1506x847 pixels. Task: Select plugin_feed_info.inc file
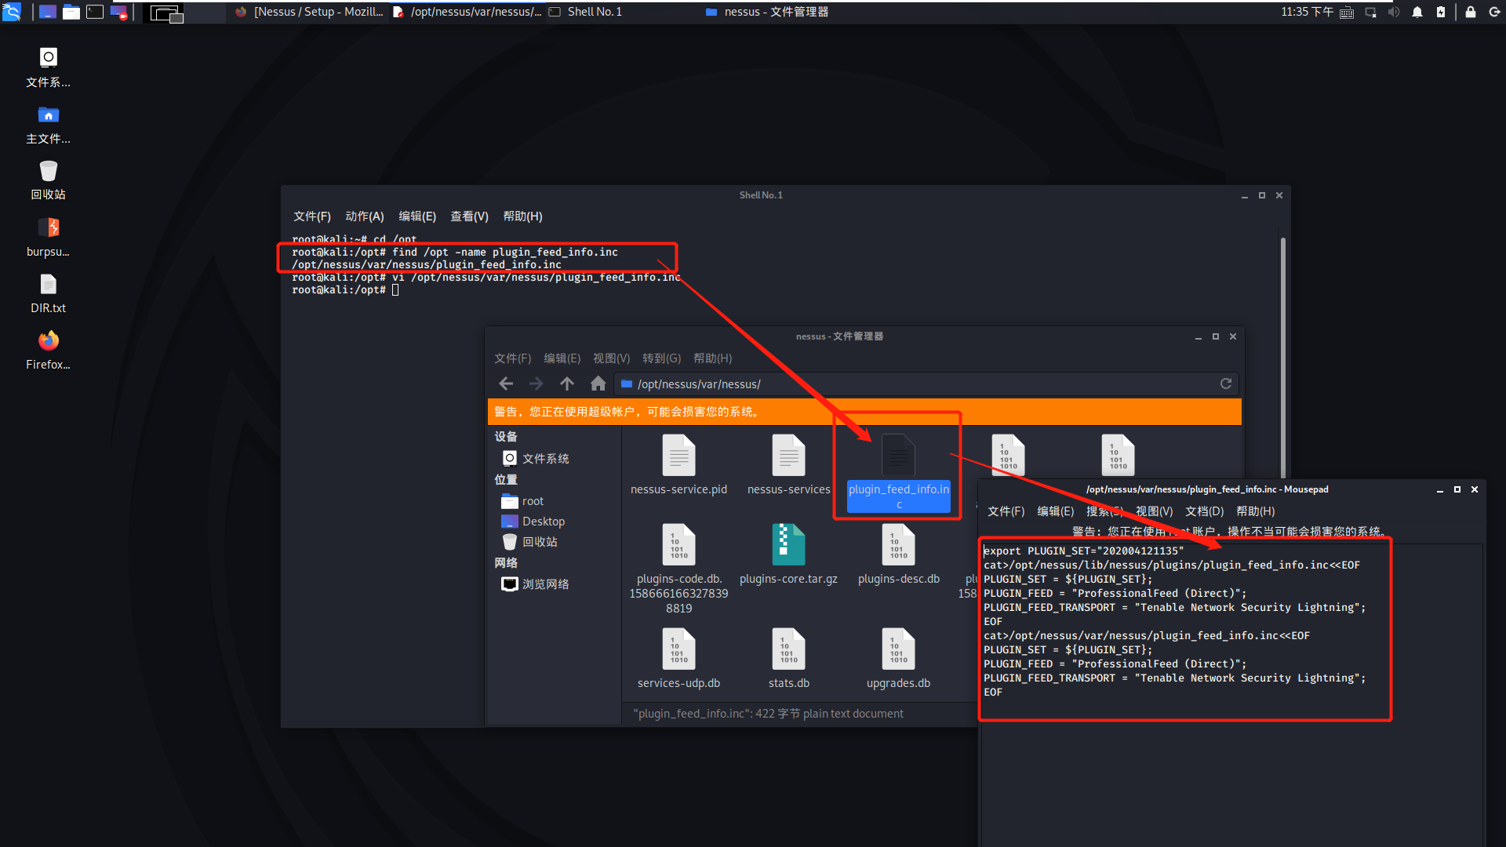[x=899, y=472]
